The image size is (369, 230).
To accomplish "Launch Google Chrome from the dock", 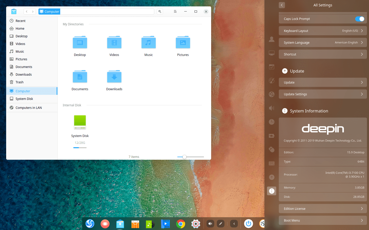I will 180,224.
